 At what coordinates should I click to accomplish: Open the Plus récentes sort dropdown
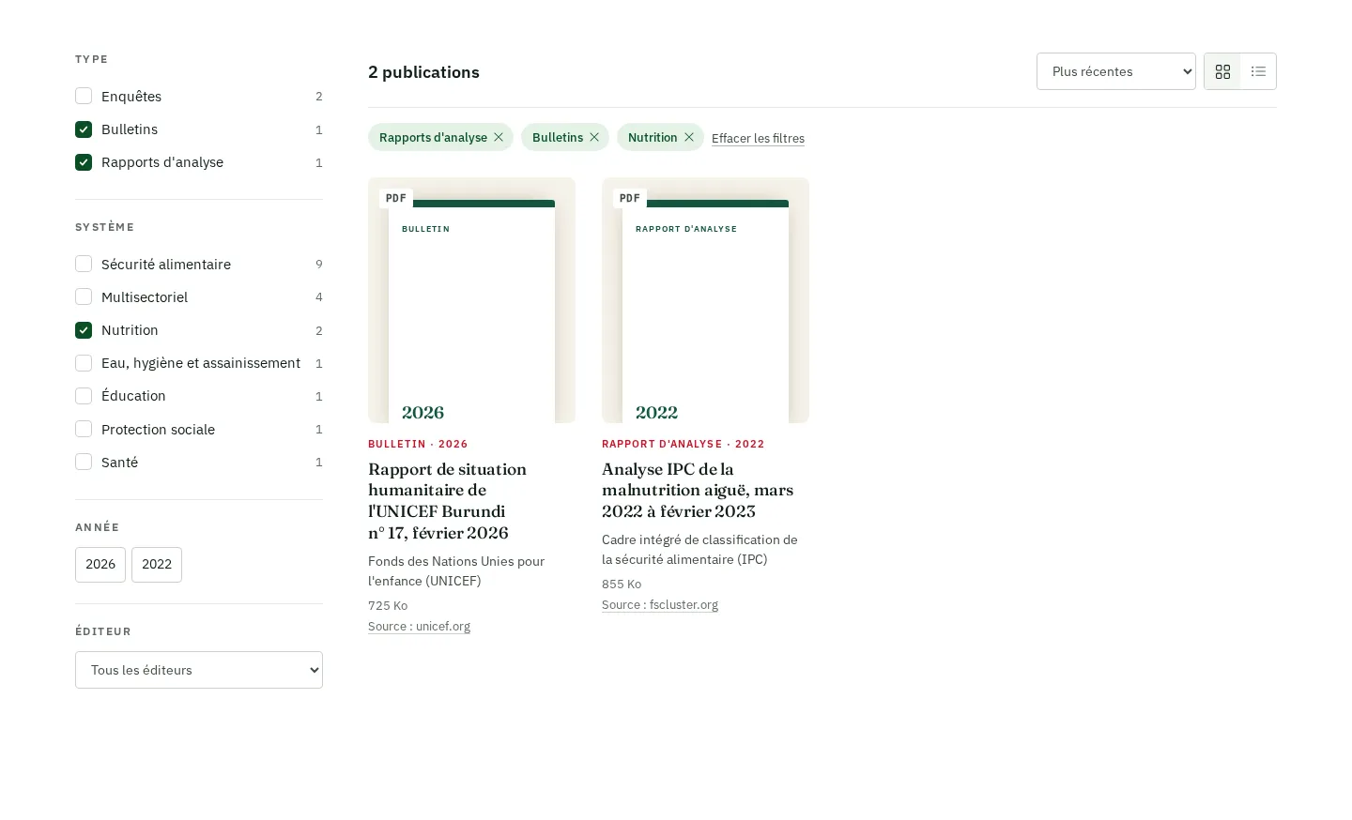pyautogui.click(x=1116, y=71)
